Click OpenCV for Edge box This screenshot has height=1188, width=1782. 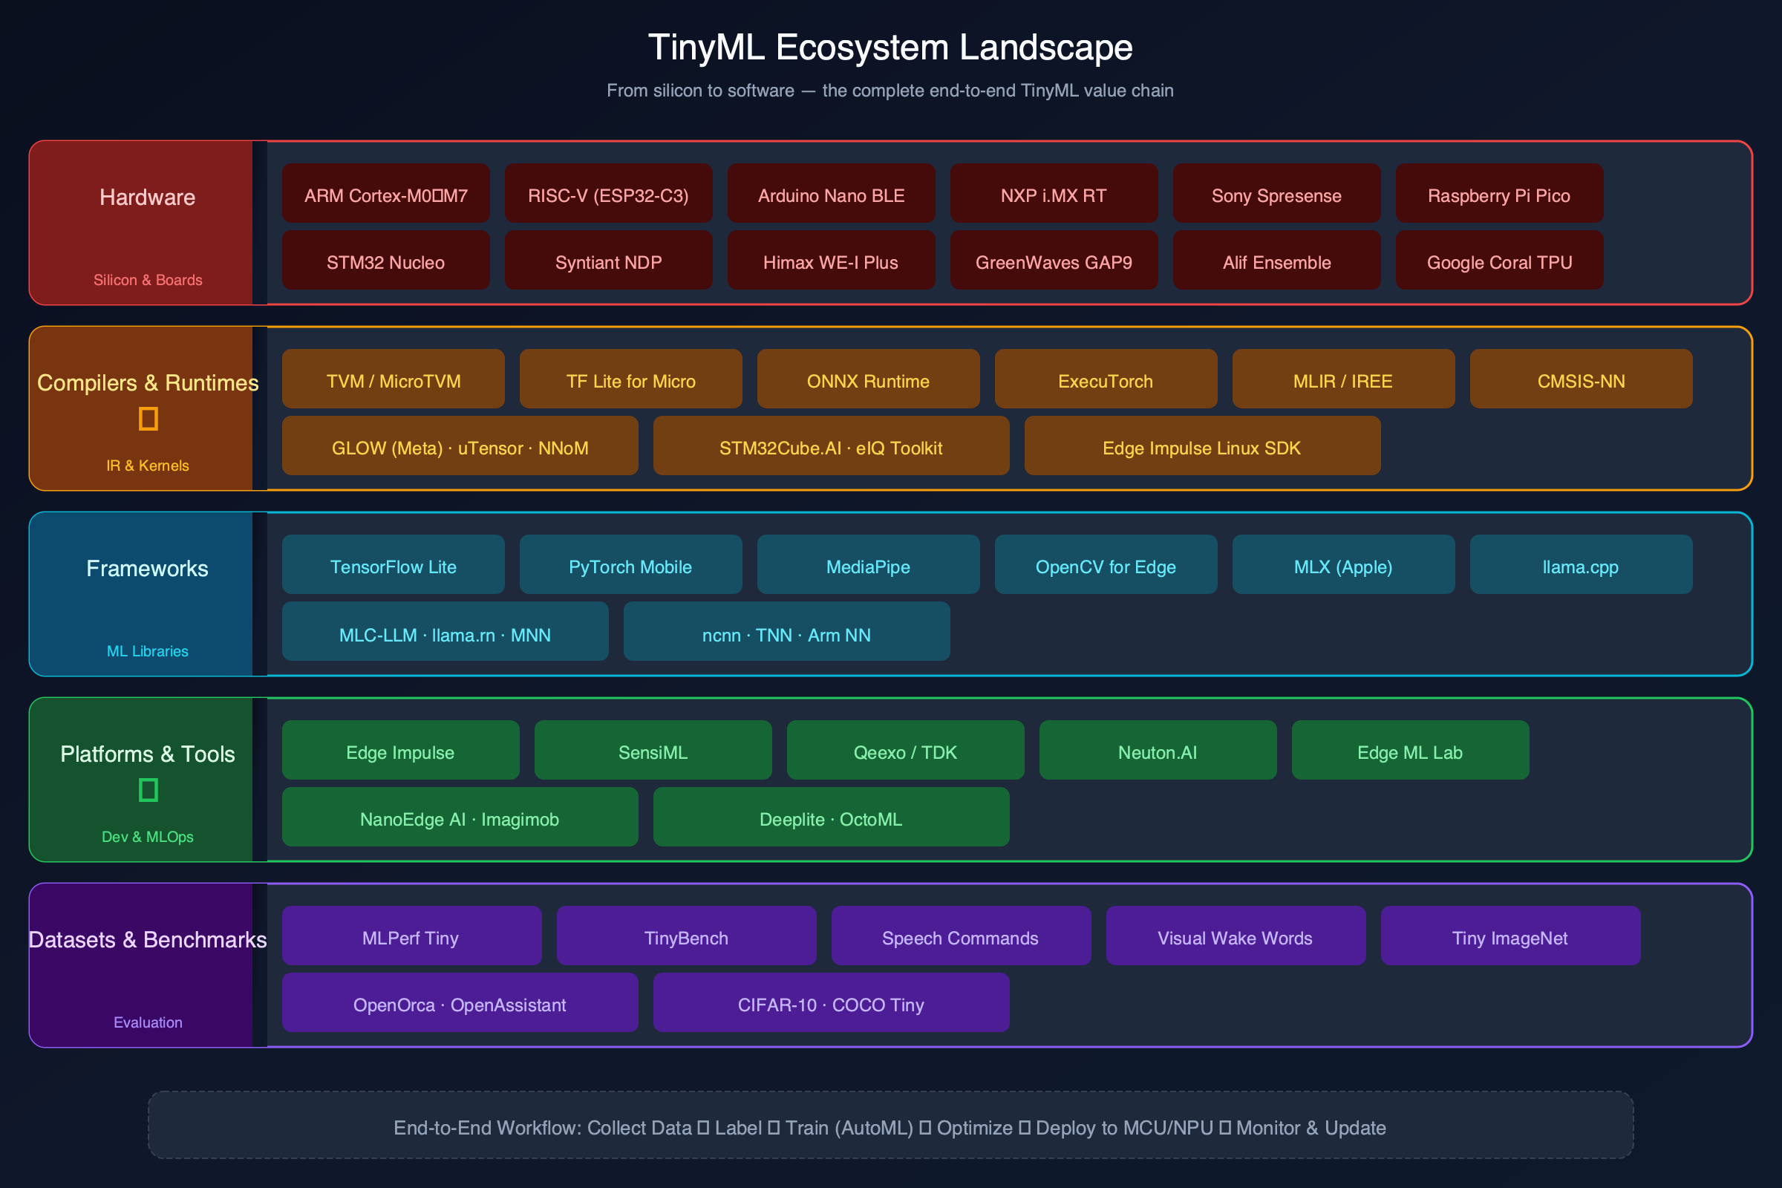(1106, 564)
